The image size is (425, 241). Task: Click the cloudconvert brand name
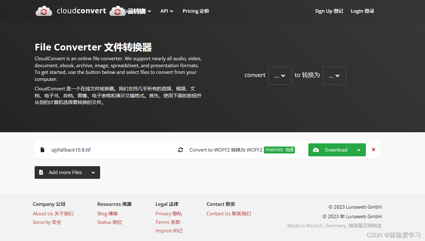[x=81, y=11]
